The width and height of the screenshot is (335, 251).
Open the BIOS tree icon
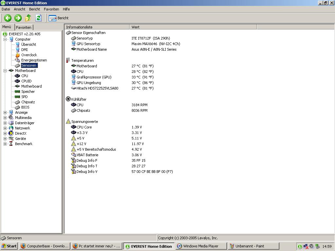tap(17, 107)
